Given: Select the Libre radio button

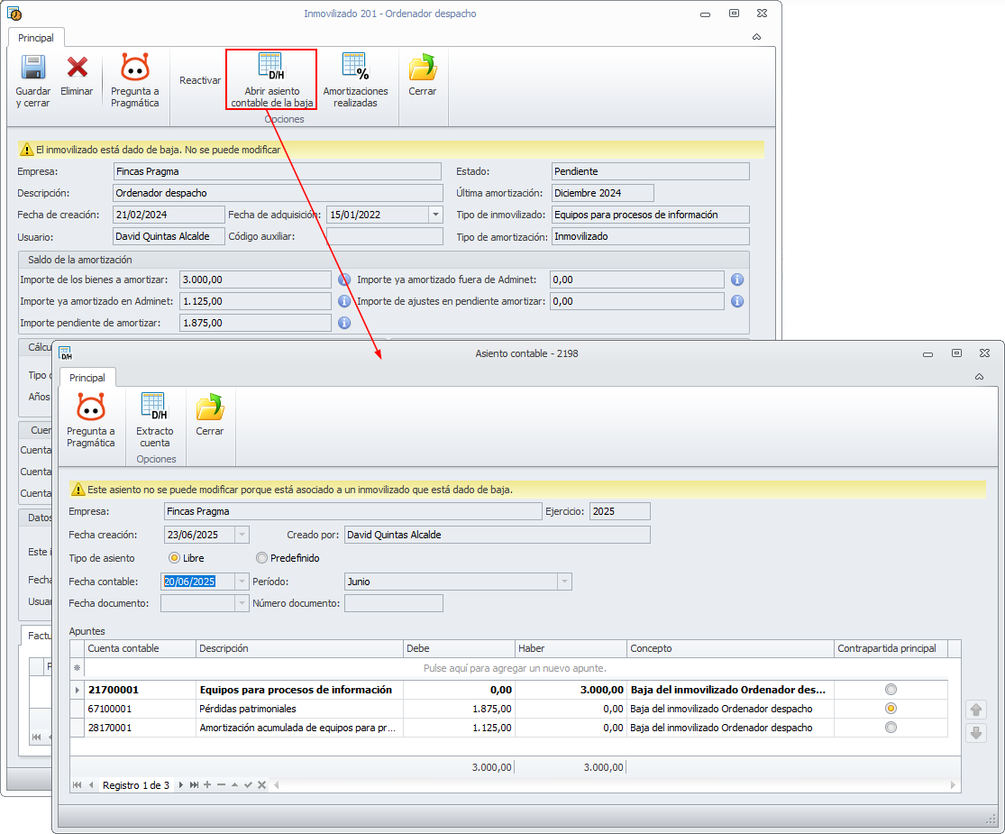Looking at the screenshot, I should tap(174, 558).
